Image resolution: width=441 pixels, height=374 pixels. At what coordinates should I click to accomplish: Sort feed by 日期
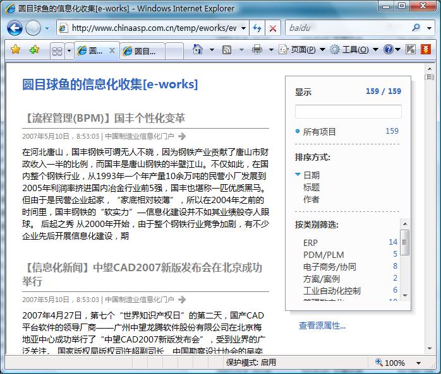click(311, 175)
